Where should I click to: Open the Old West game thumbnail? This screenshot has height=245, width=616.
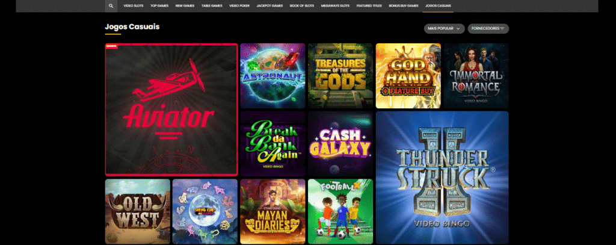[x=138, y=211]
